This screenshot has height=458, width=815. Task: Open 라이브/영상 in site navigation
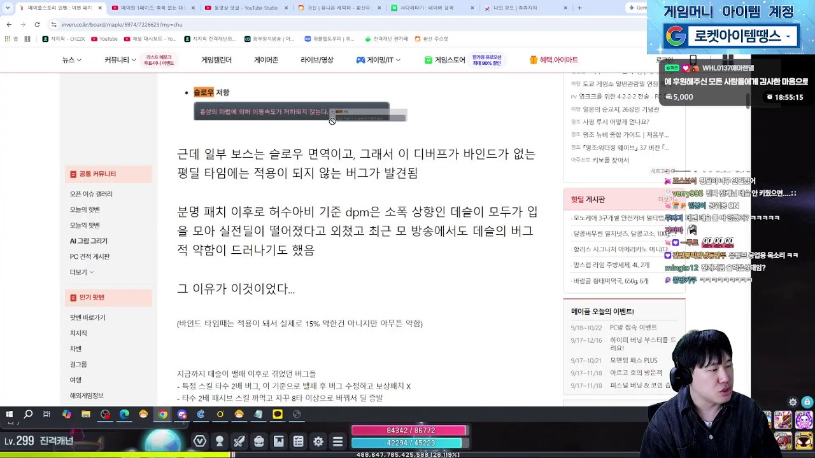coord(317,60)
